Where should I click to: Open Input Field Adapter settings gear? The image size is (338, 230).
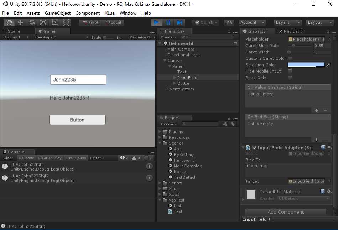pyautogui.click(x=329, y=147)
